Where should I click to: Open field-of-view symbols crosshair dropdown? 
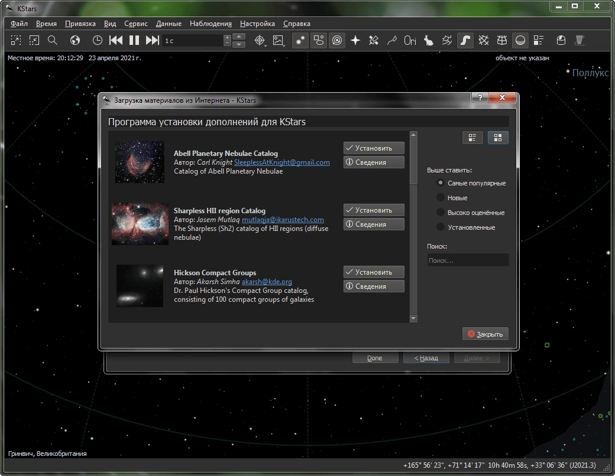point(260,40)
